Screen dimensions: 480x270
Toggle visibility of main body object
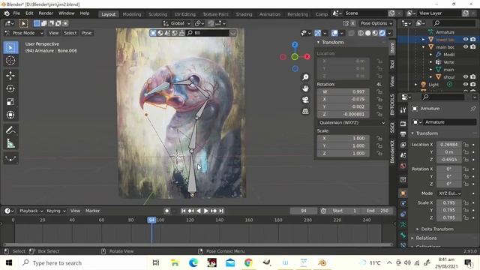pos(466,46)
